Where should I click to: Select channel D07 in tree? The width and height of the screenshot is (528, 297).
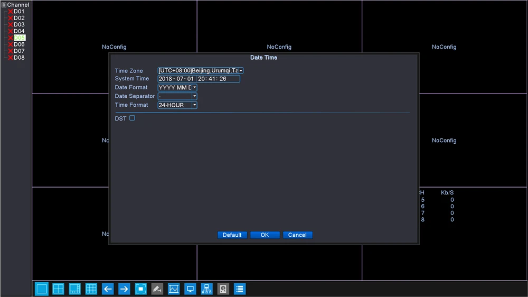(x=19, y=51)
